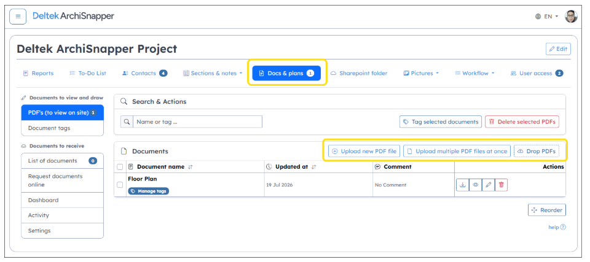Delete Floor Plan with trash icon

tap(502, 185)
